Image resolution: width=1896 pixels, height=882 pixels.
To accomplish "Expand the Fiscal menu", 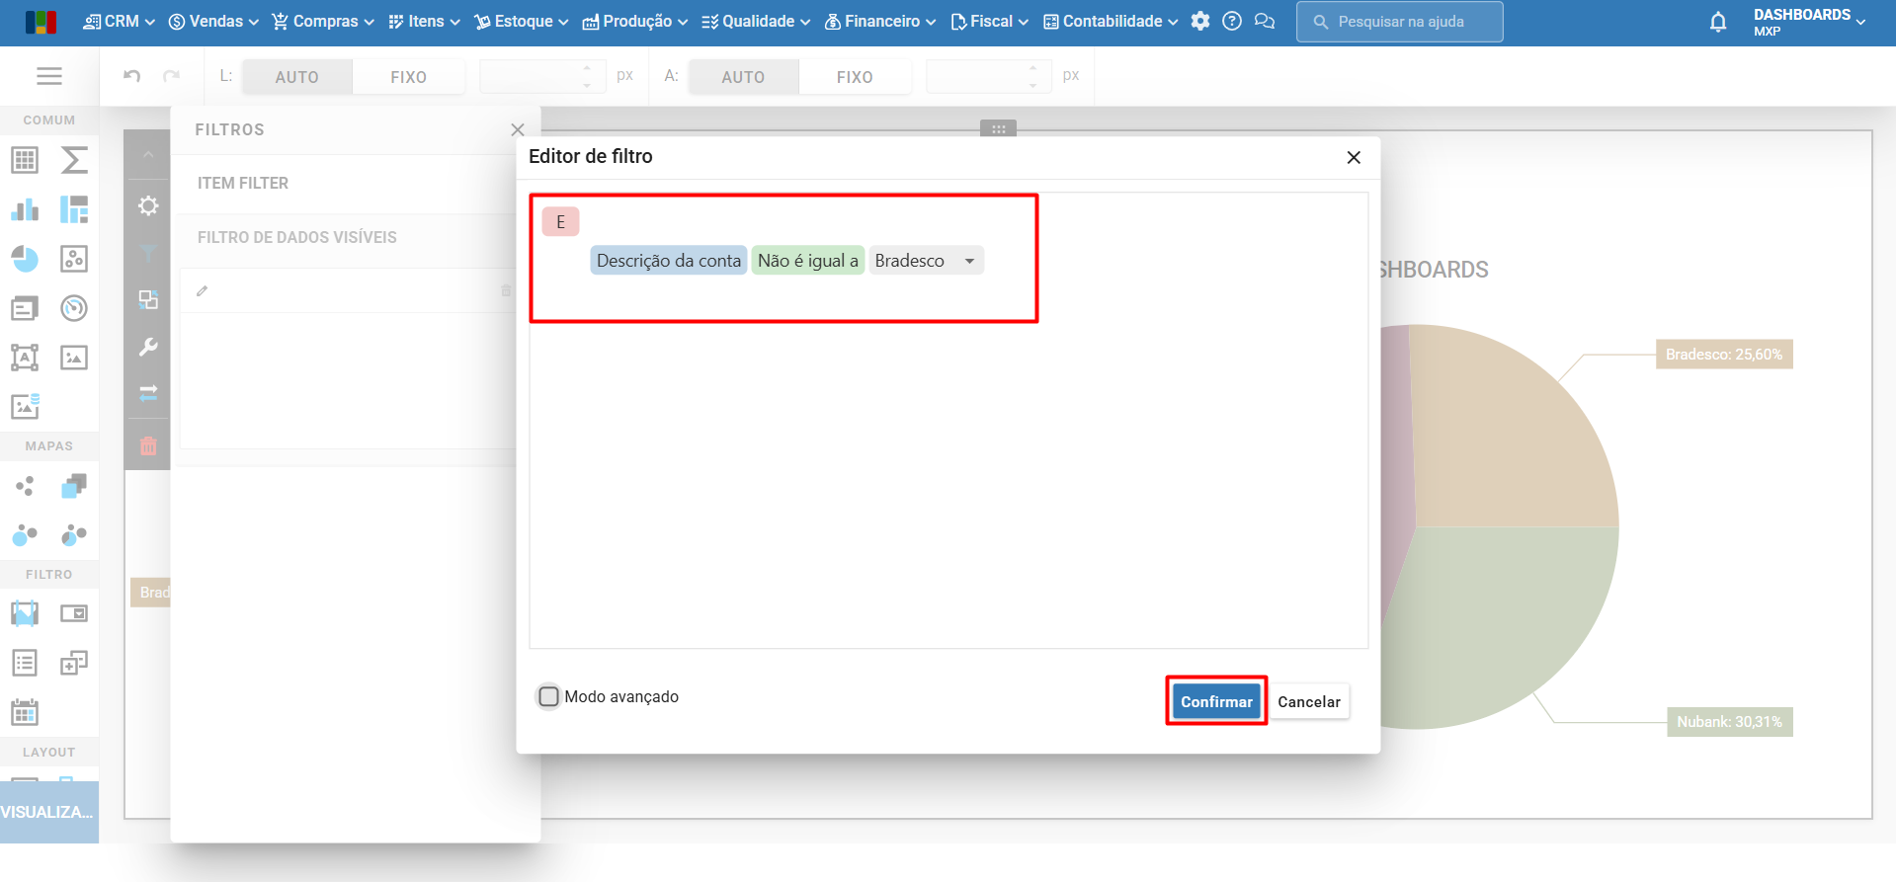I will point(989,22).
